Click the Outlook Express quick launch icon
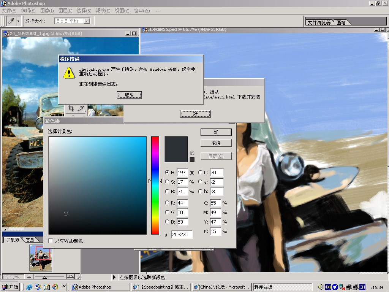Screen dimensions: 389x292 pyautogui.click(x=38, y=287)
